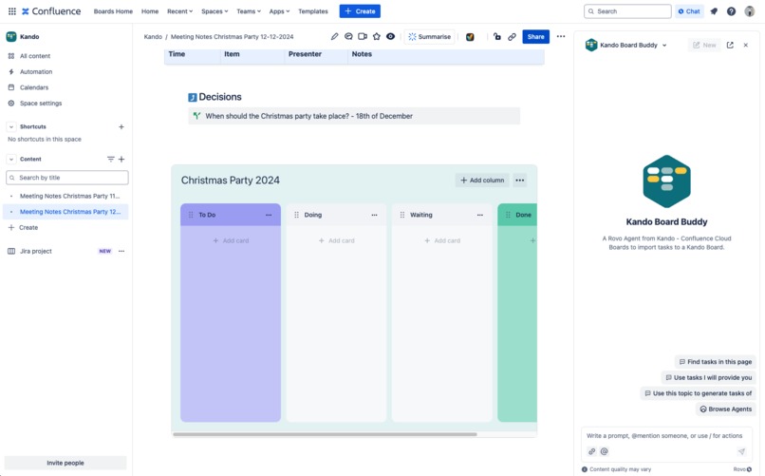Click the chat prompt input field
765x476 pixels.
click(664, 435)
